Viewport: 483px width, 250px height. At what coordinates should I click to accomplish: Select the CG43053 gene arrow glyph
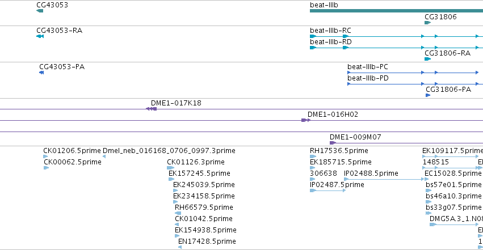click(x=40, y=11)
